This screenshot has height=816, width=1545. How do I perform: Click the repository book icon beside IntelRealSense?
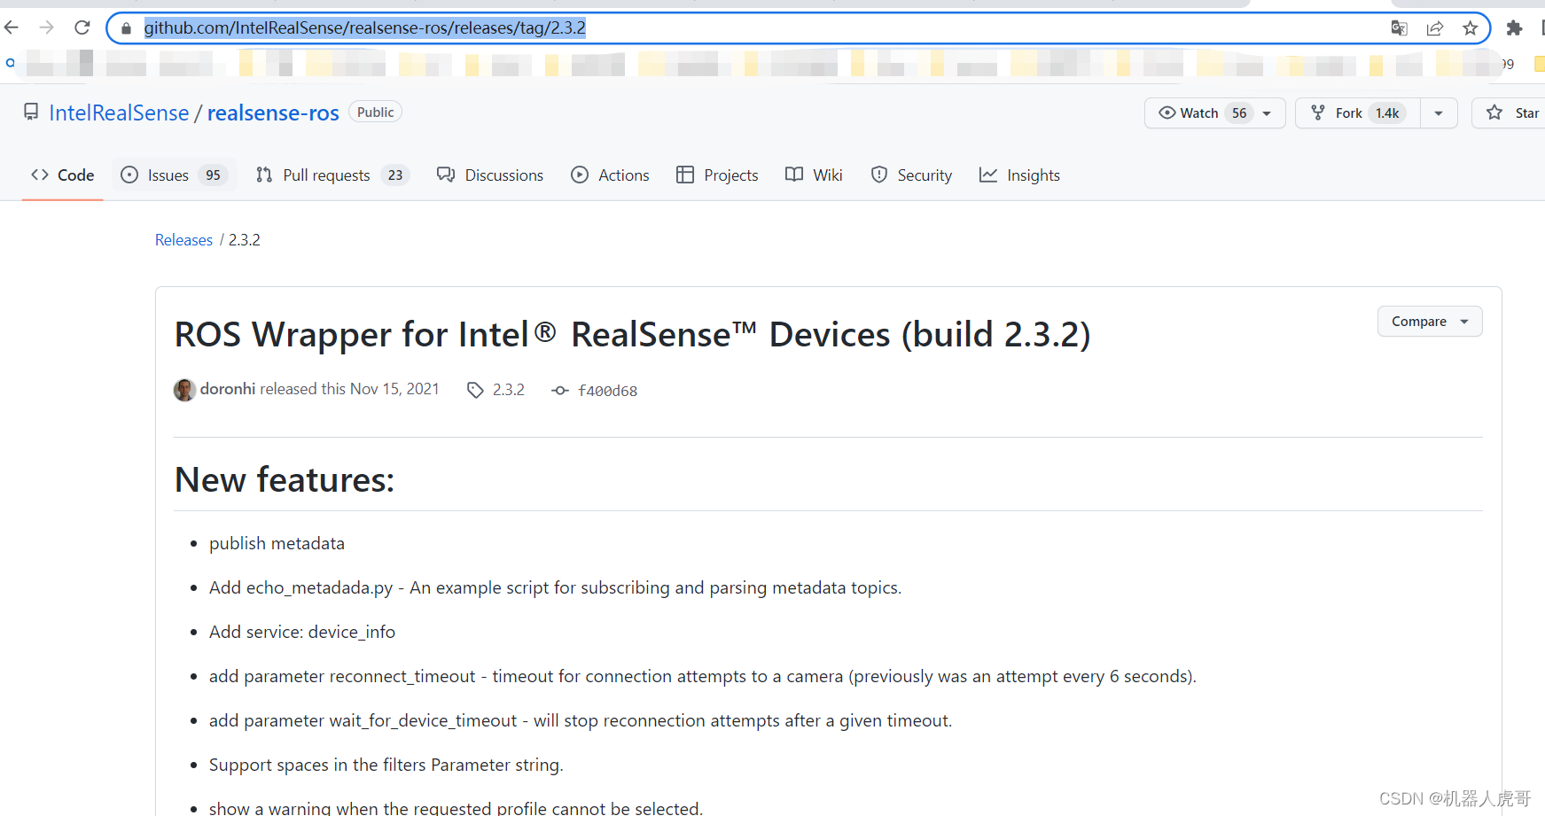point(31,113)
